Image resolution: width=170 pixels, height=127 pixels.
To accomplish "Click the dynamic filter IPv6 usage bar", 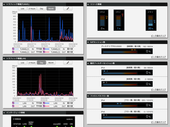I will pos(120,85).
